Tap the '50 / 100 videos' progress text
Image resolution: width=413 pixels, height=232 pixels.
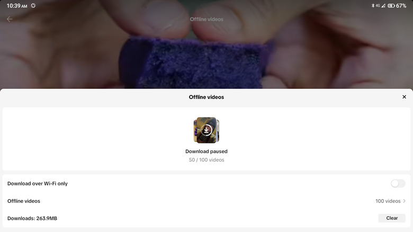pos(206,160)
